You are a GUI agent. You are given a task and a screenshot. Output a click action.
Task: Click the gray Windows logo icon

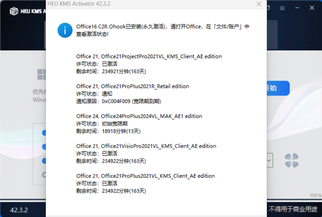coord(41,75)
